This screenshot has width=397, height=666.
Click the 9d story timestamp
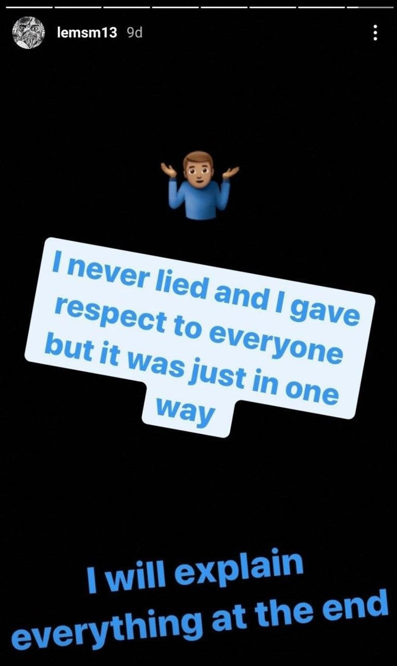point(135,33)
